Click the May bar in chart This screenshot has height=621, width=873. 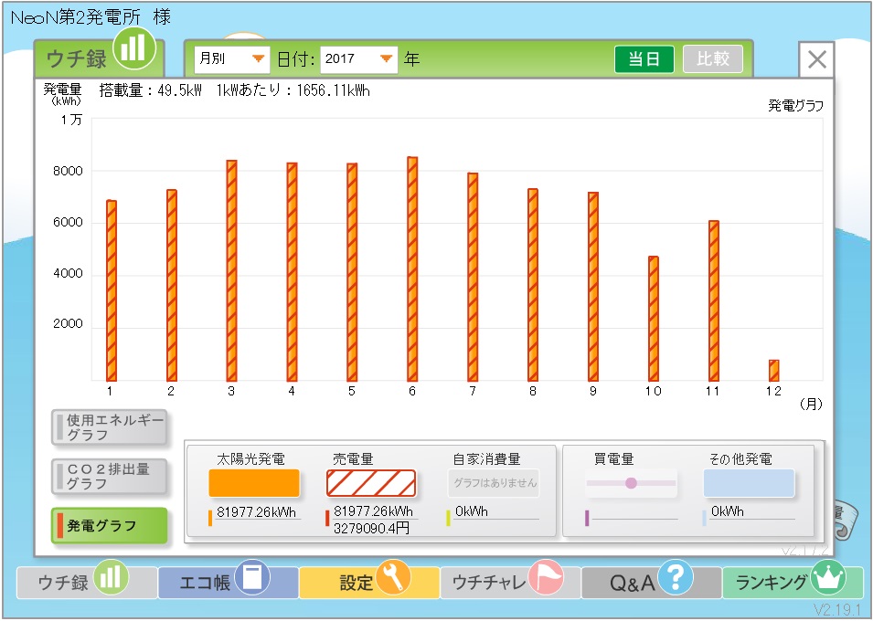point(352,272)
